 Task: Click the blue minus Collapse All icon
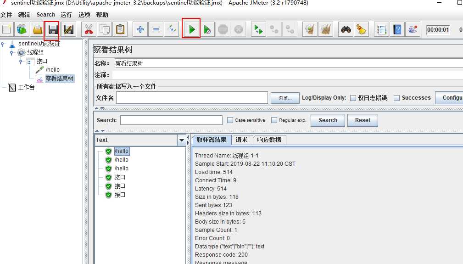click(156, 29)
